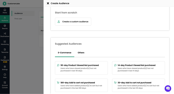The width and height of the screenshot is (174, 94).
Task: Choose 180-day Add to cart not purchased audience
Action: coord(81,85)
